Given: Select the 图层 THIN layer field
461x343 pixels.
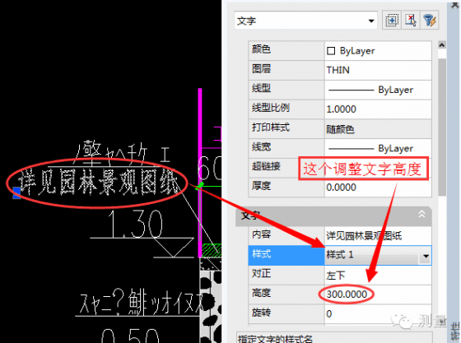Looking at the screenshot, I should (378, 70).
